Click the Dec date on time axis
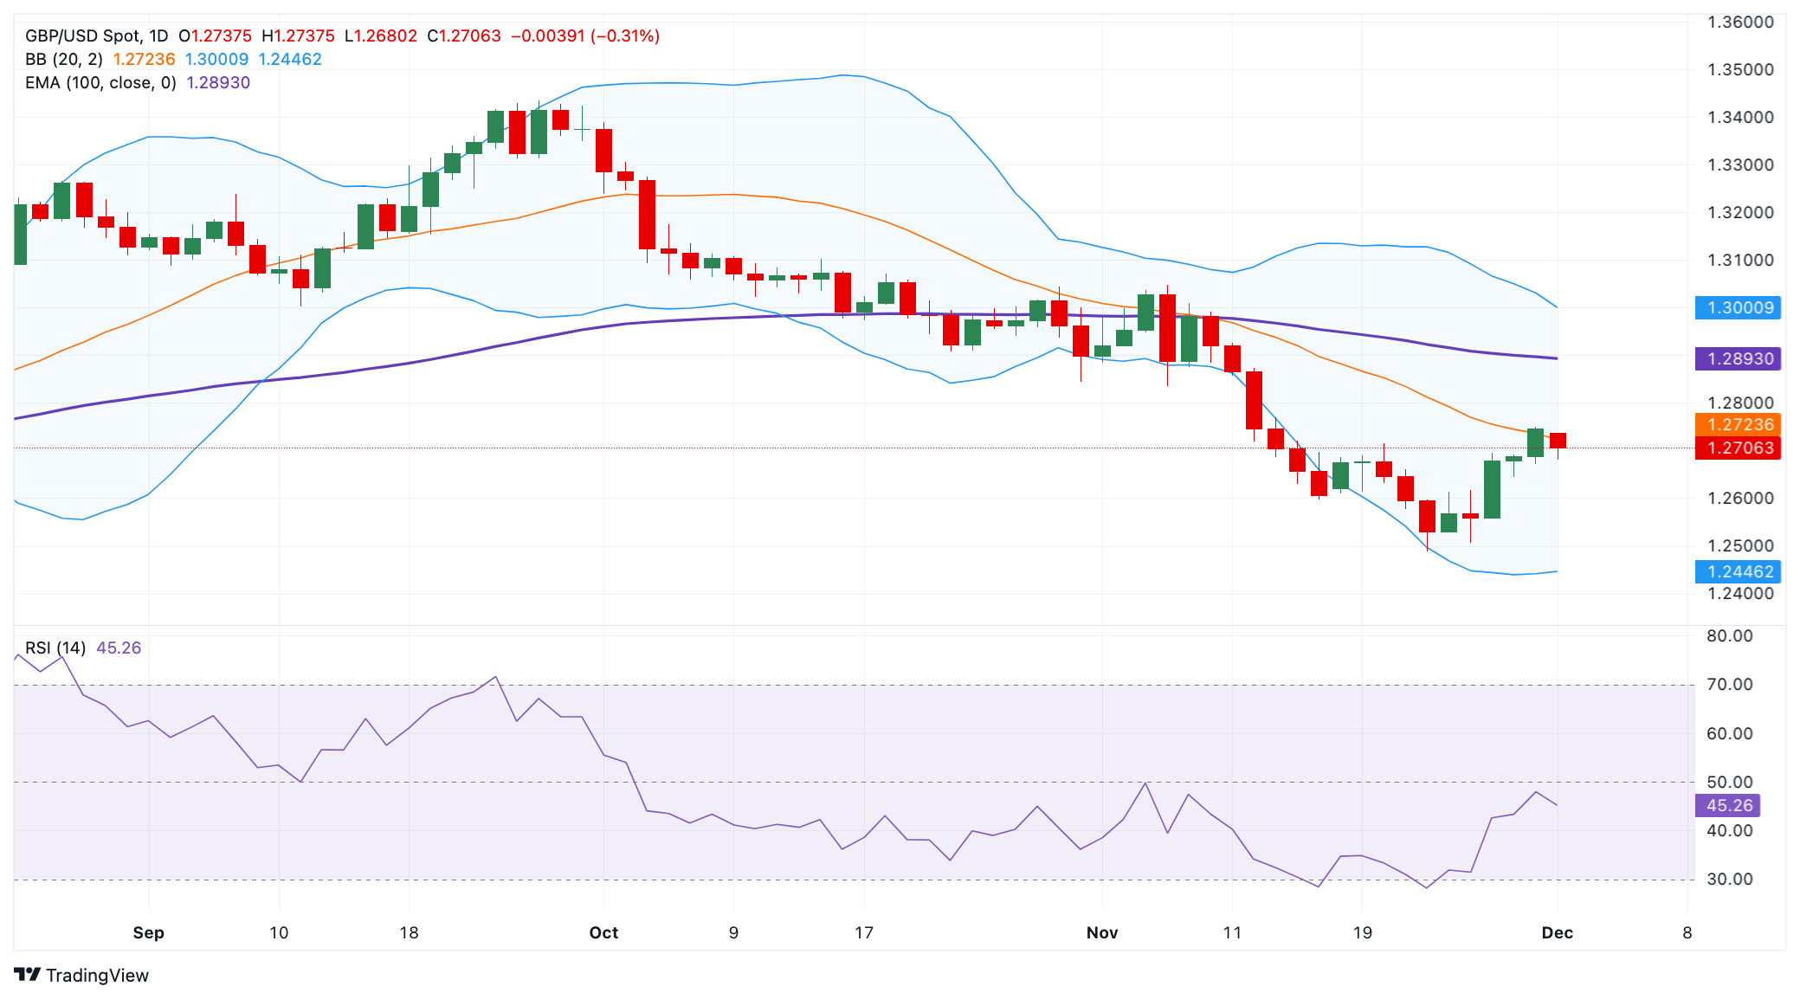This screenshot has height=999, width=1800. tap(1557, 932)
